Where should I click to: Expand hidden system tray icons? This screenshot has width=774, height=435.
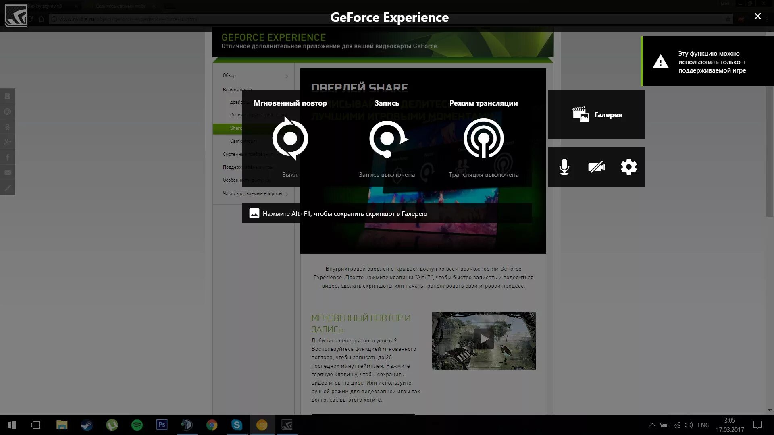652,425
